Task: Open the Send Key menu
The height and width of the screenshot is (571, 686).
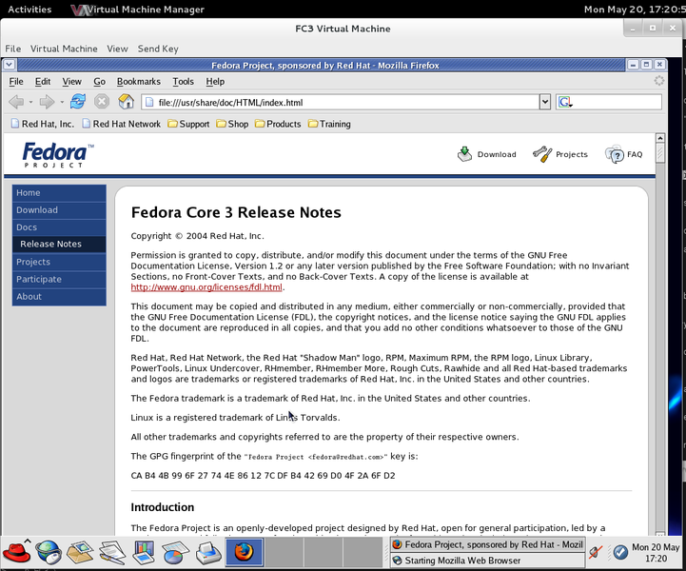Action: [x=158, y=49]
